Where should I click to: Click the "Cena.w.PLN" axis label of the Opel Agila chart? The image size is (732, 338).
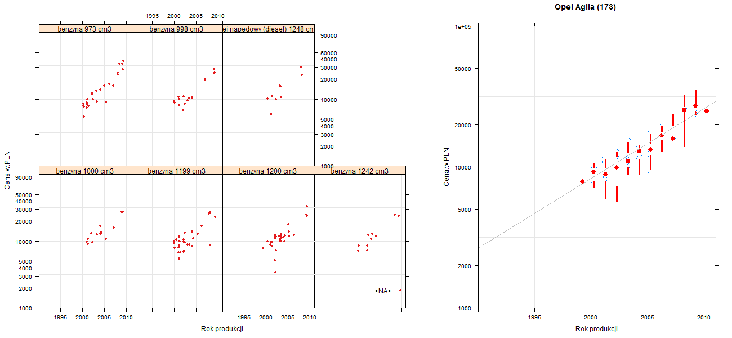[x=447, y=167]
